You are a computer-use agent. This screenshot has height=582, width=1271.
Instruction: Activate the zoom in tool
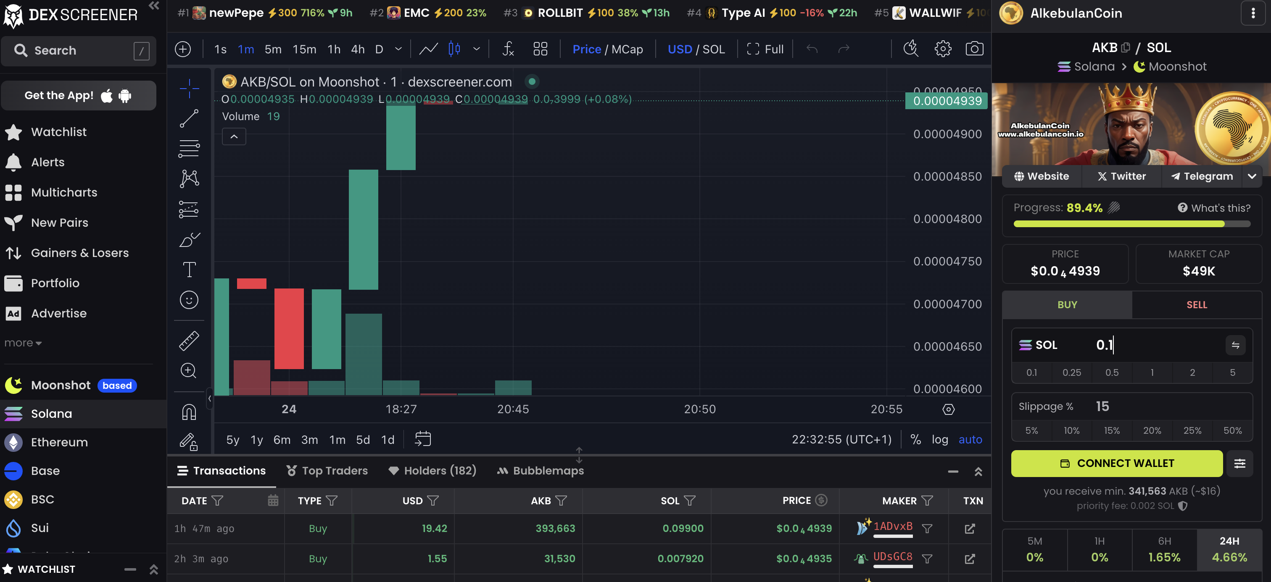click(x=189, y=371)
